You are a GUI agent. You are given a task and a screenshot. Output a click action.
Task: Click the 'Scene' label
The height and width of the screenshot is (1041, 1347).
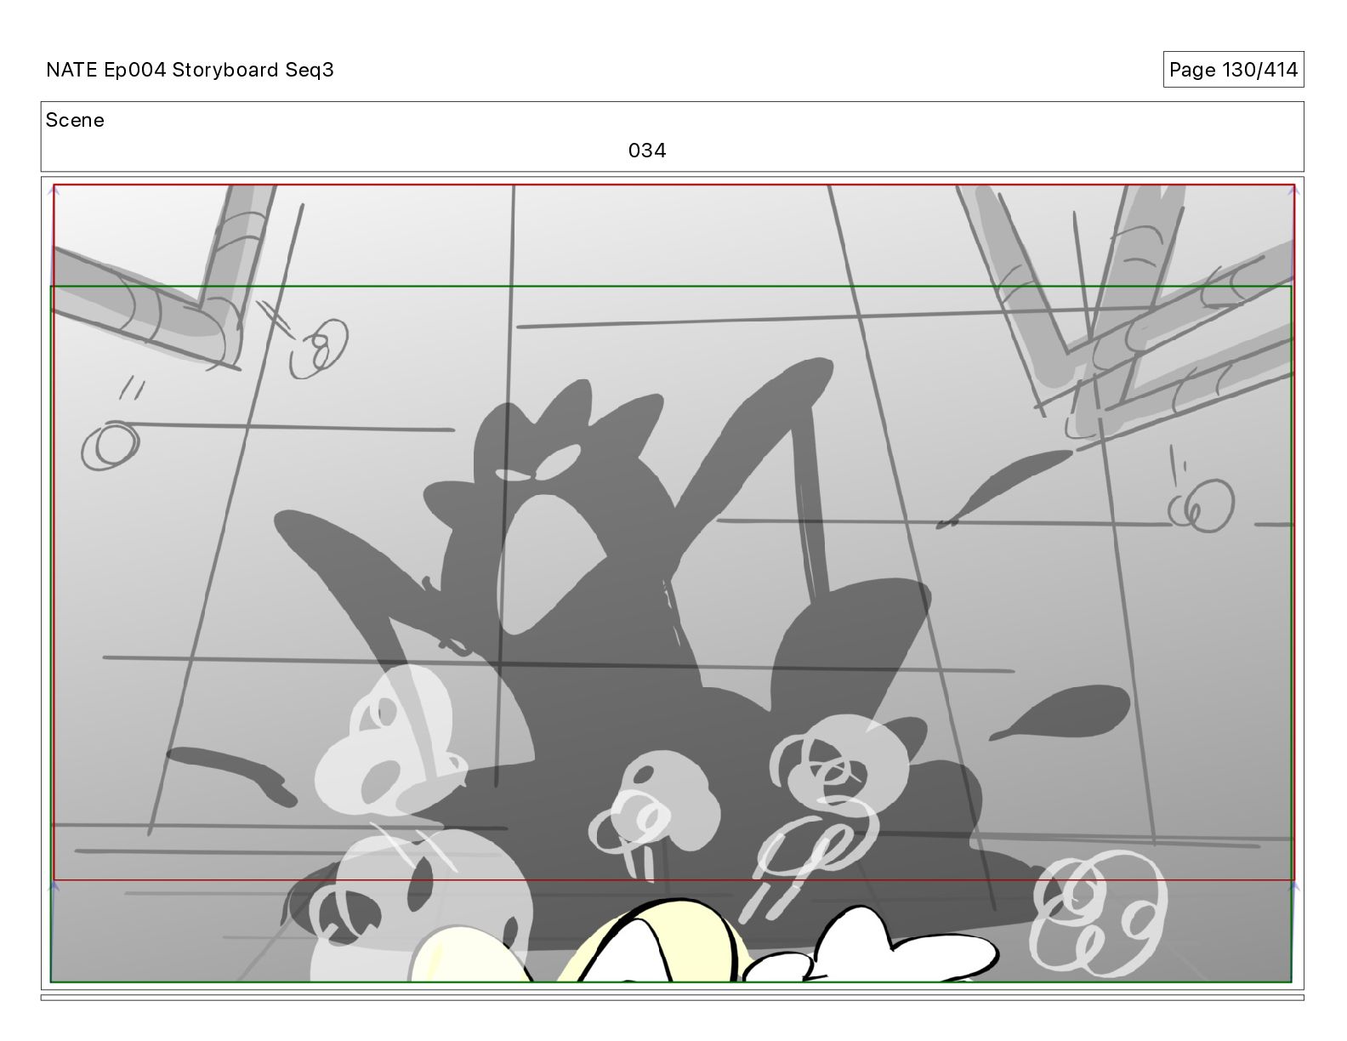75,120
